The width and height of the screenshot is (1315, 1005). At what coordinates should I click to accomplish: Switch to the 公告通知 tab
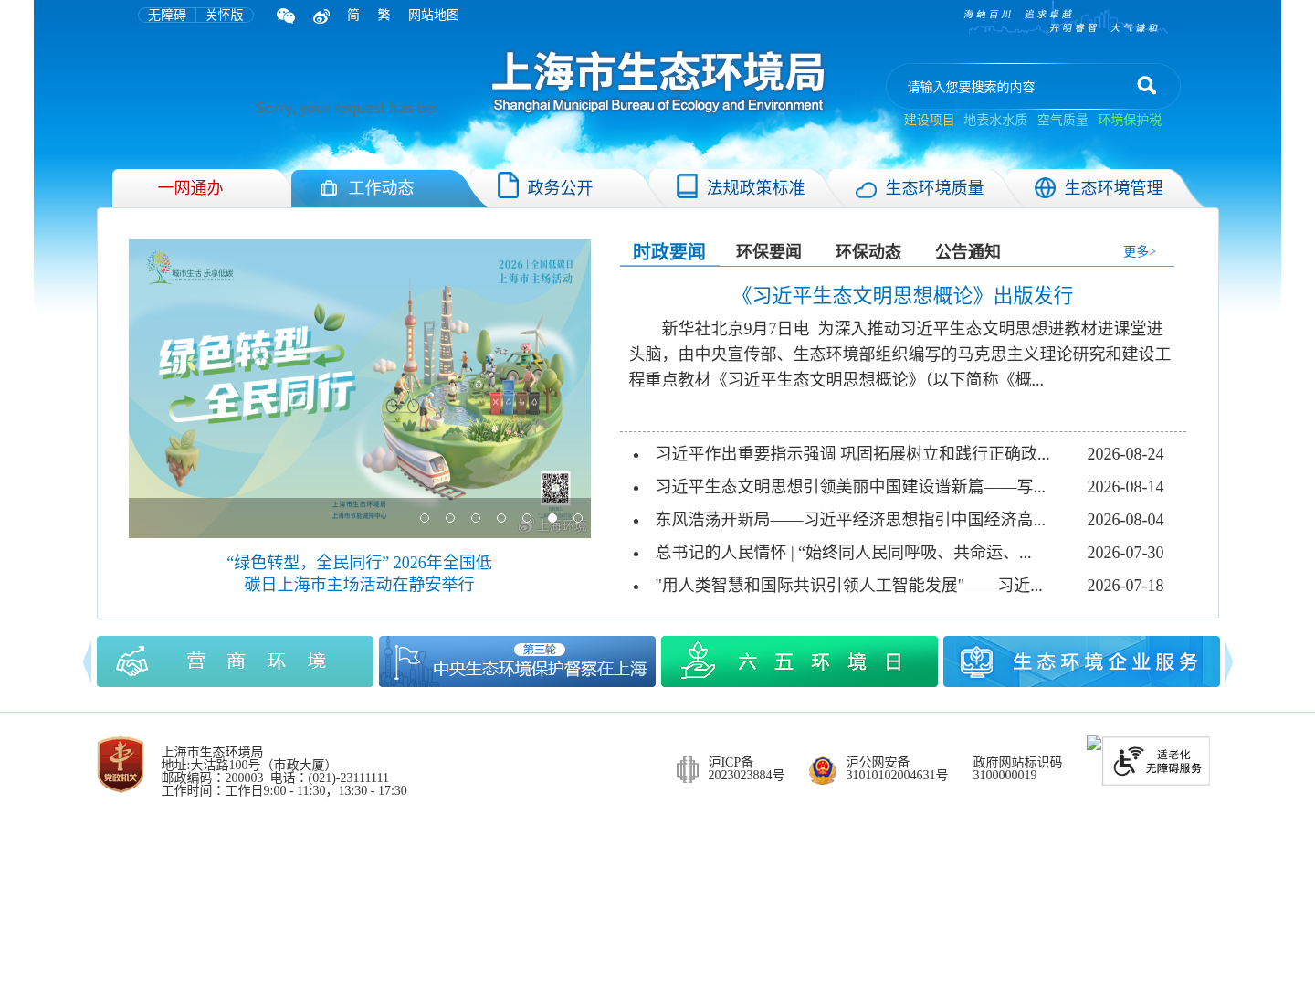(x=968, y=251)
